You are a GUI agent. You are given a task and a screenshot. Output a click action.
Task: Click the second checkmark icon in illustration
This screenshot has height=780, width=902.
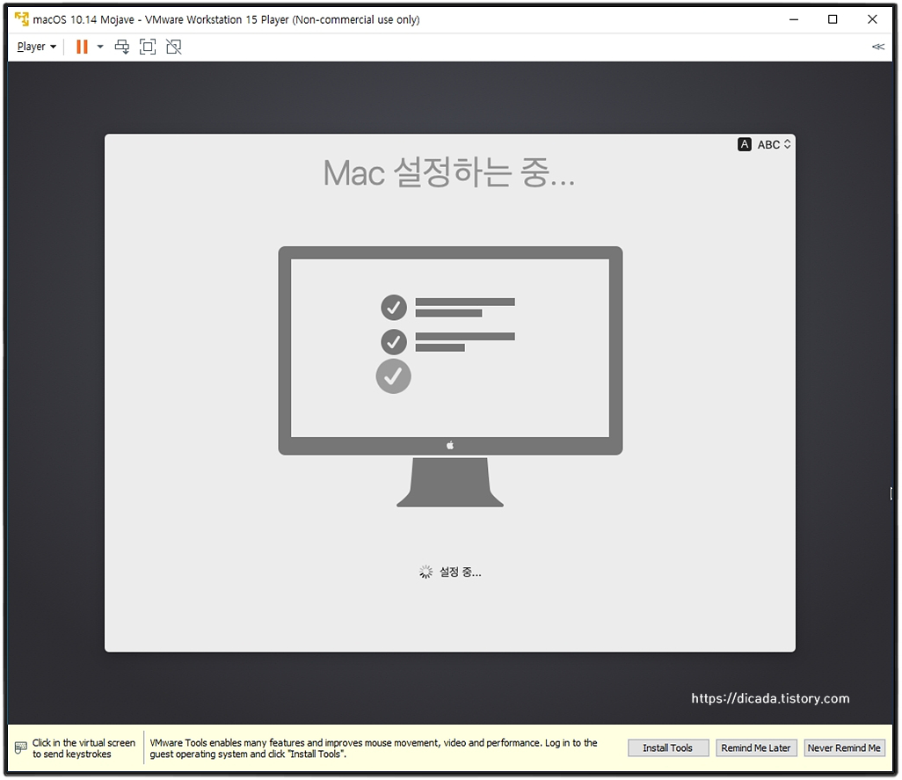coord(394,342)
